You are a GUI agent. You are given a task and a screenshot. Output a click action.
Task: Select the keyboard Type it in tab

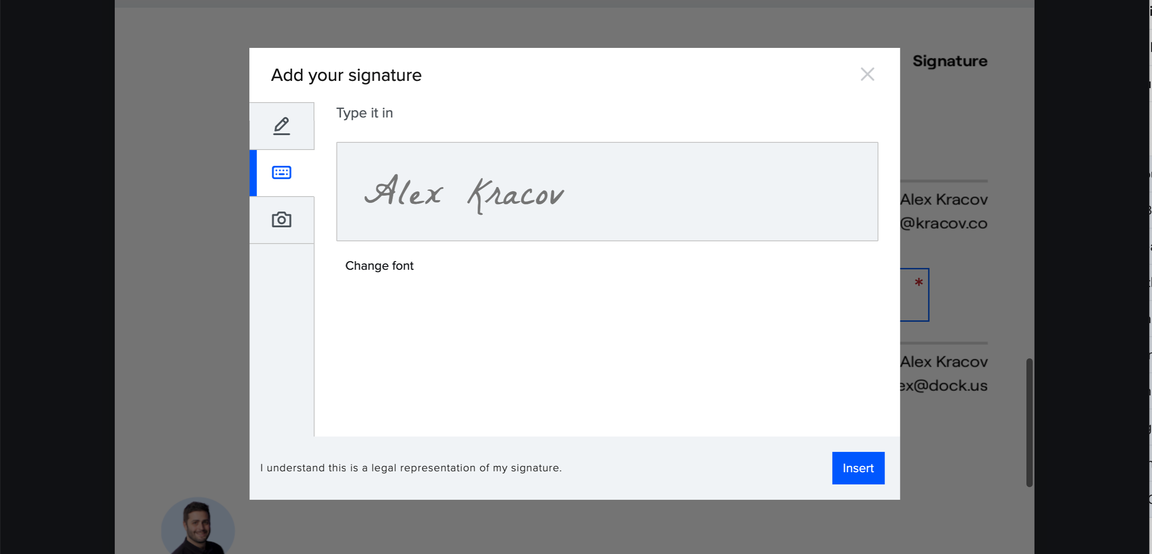pyautogui.click(x=281, y=173)
